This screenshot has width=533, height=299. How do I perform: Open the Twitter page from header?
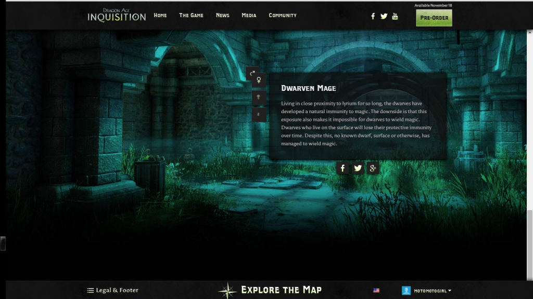click(x=384, y=16)
